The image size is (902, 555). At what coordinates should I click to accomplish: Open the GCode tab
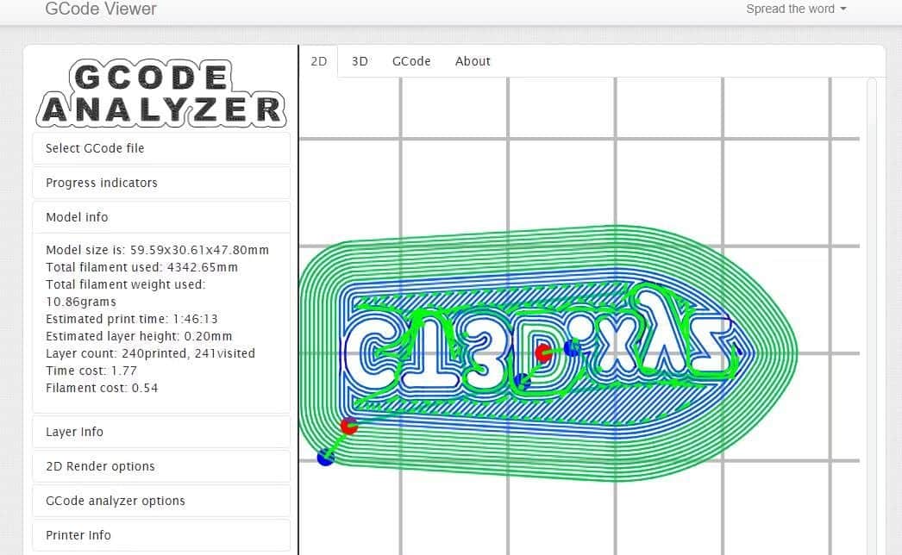click(x=411, y=60)
